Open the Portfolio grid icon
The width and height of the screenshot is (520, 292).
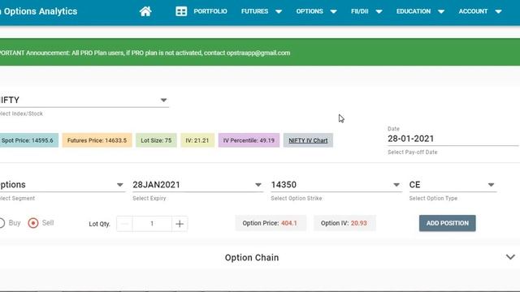pyautogui.click(x=181, y=11)
